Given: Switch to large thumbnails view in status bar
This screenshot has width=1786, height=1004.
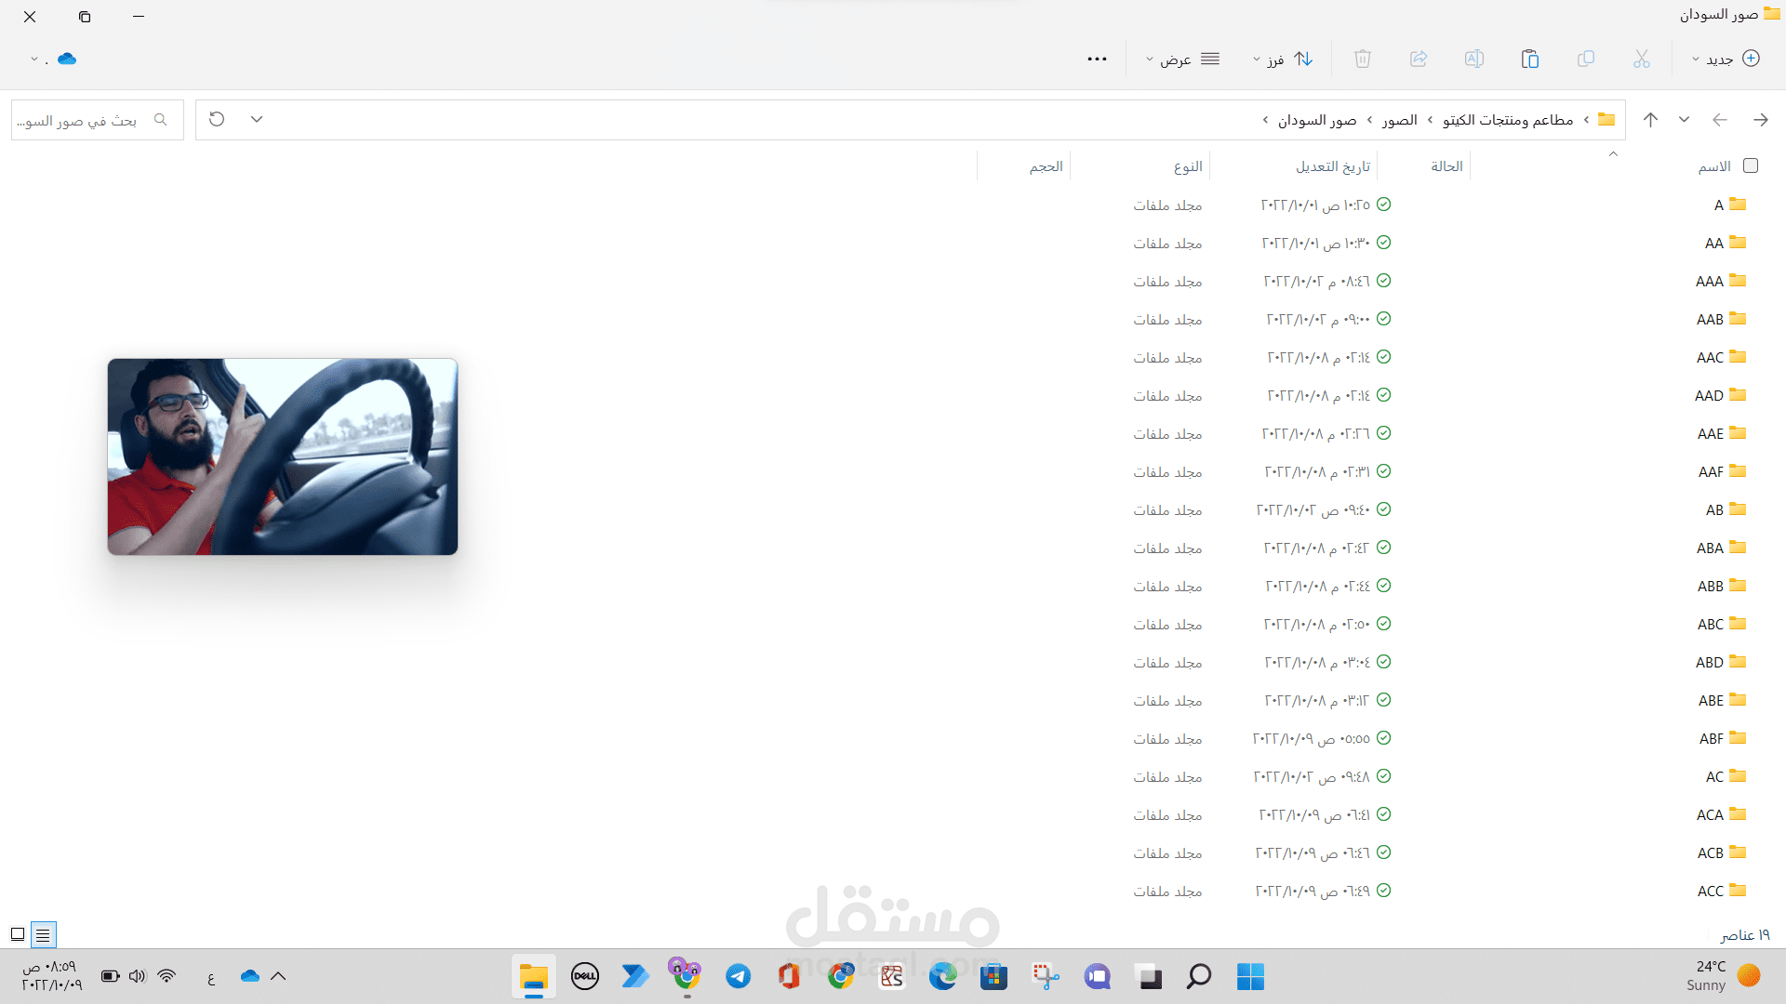Looking at the screenshot, I should coord(18,934).
